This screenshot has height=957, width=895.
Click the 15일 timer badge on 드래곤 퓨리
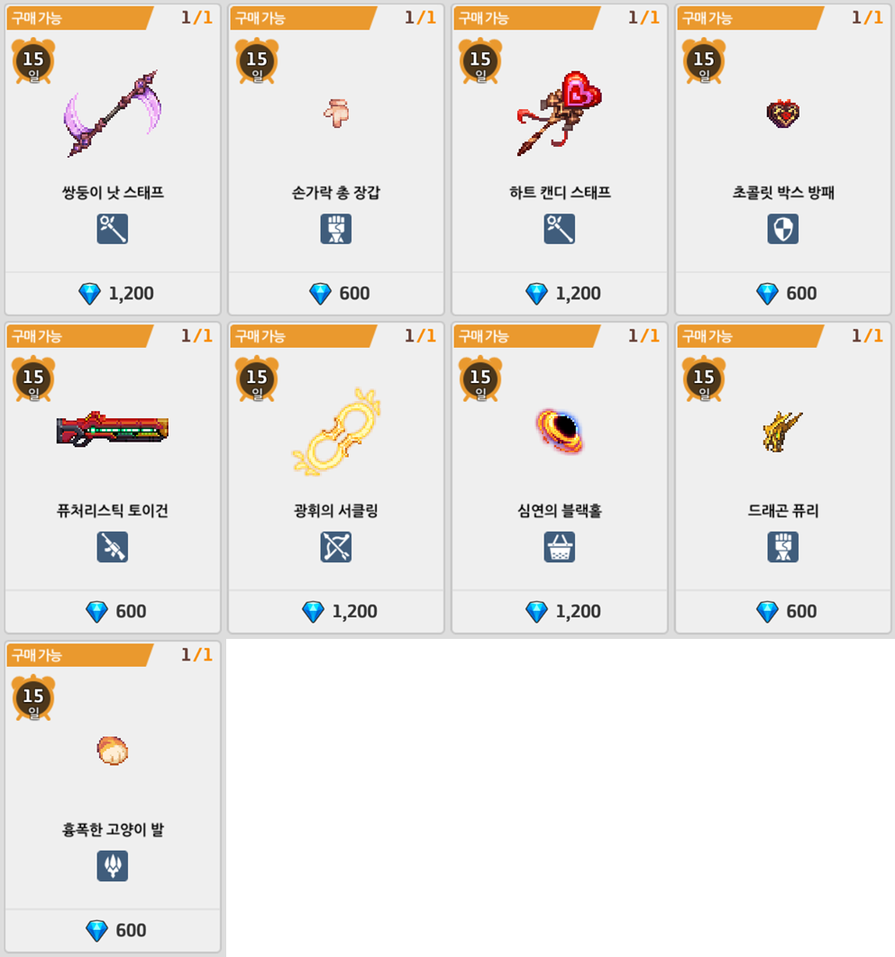pyautogui.click(x=703, y=378)
